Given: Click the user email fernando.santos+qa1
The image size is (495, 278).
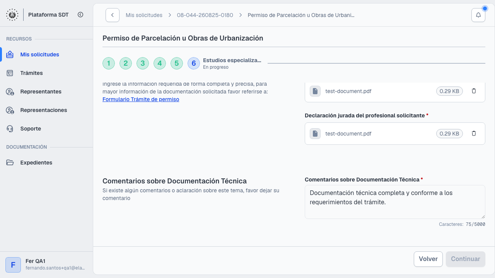Looking at the screenshot, I should [55, 268].
